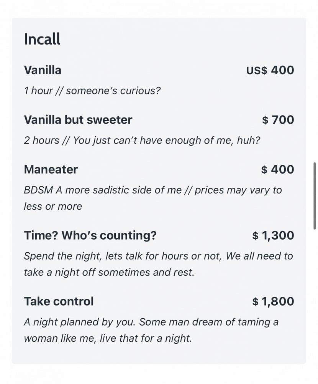The image size is (318, 384).
Task: Select the Vanilla service title
Action: [x=43, y=70]
